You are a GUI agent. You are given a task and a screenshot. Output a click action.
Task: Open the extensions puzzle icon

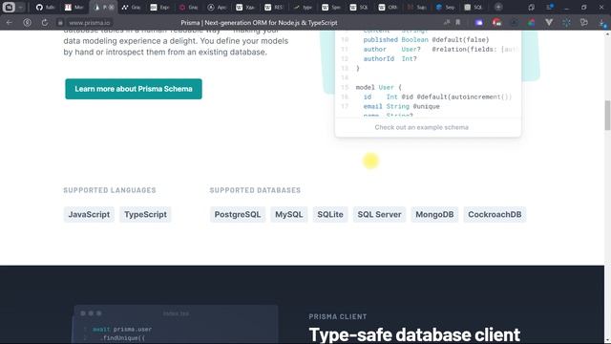(583, 23)
